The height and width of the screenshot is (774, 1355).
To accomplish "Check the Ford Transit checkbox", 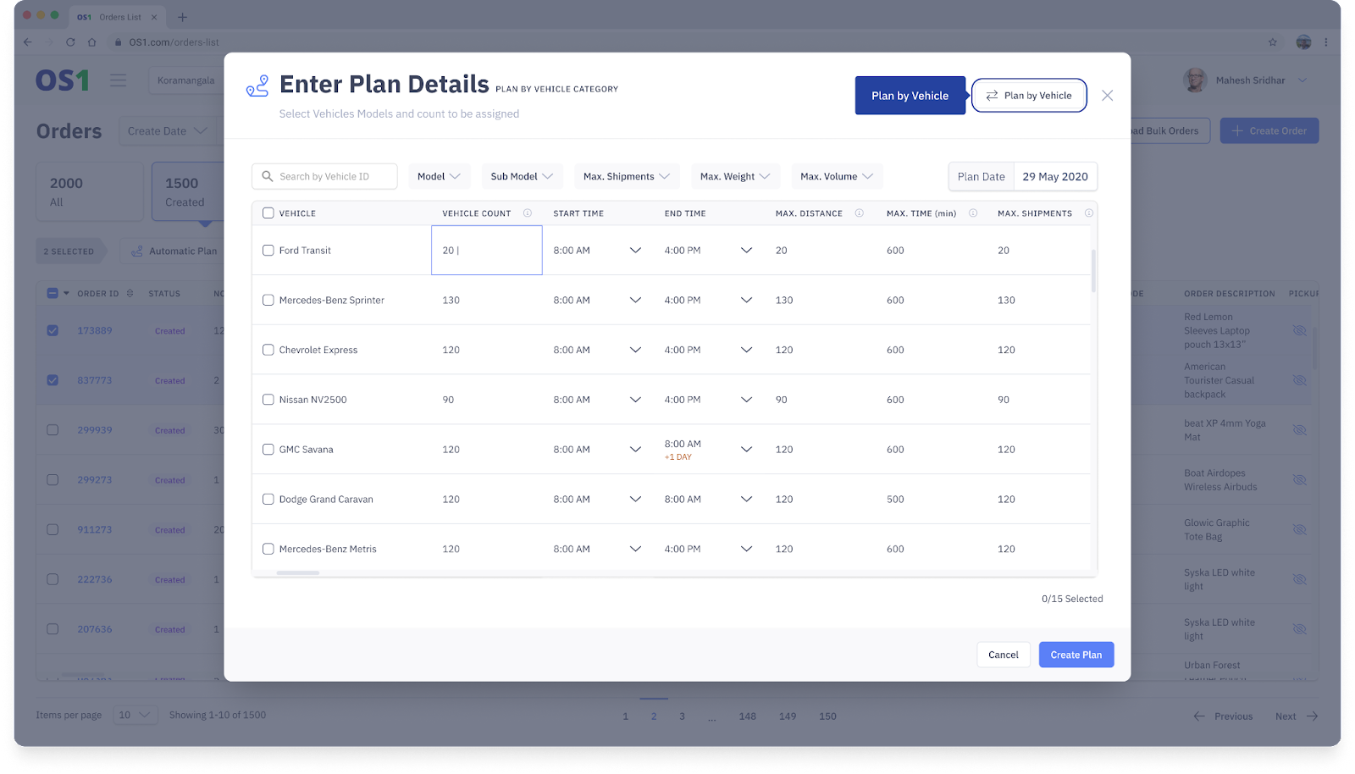I will 268,251.
